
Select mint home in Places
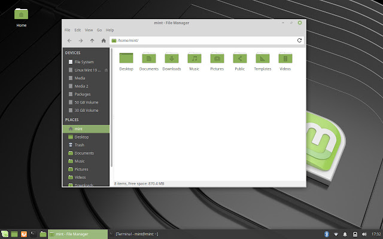click(86, 129)
